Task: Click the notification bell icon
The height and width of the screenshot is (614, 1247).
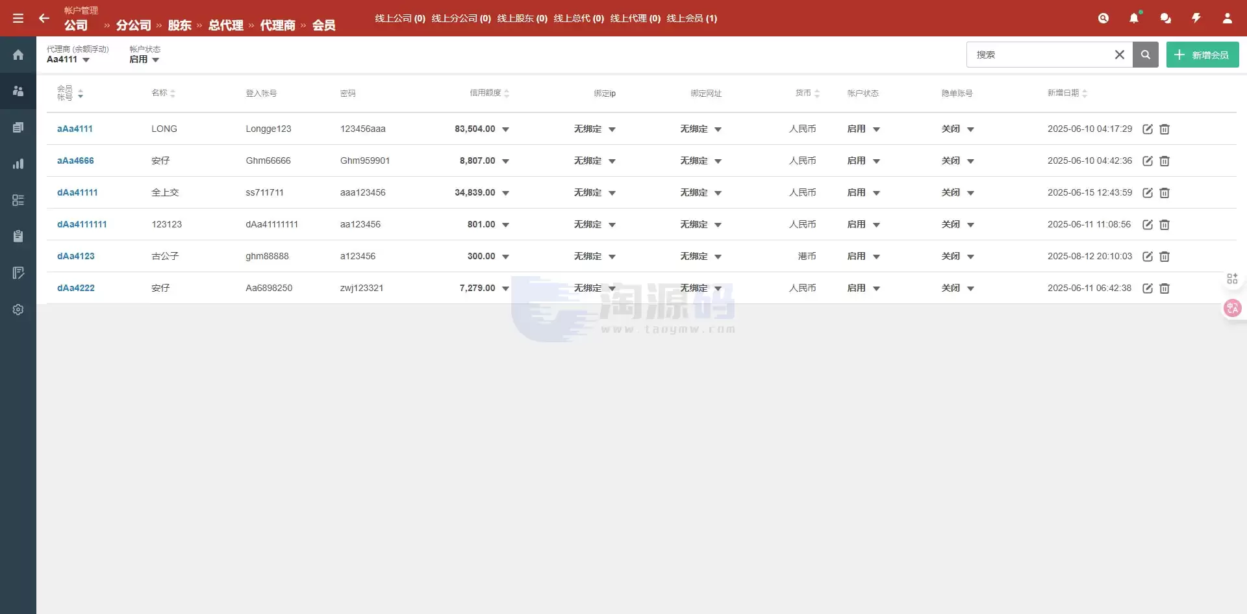Action: (x=1134, y=18)
